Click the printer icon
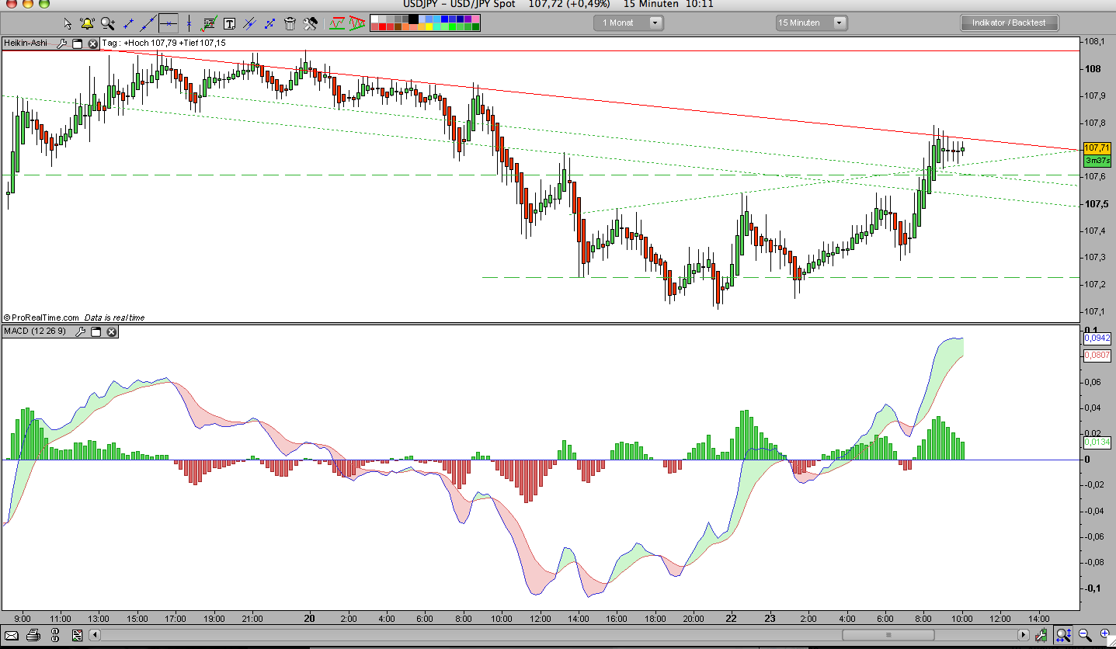The width and height of the screenshot is (1116, 649). pyautogui.click(x=33, y=636)
